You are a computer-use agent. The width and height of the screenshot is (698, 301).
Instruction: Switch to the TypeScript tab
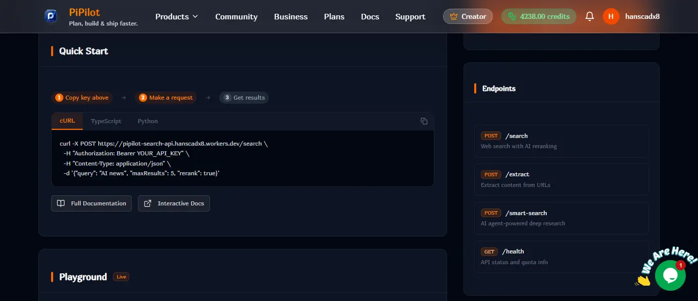(106, 121)
